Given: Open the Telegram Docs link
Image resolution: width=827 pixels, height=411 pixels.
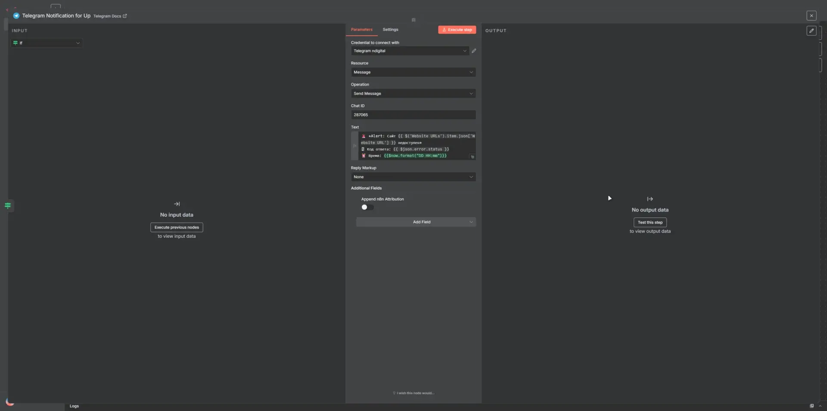Looking at the screenshot, I should click(x=110, y=16).
